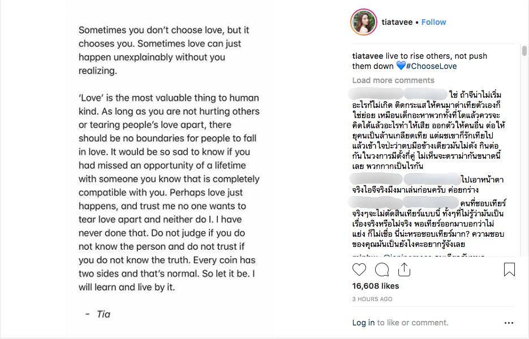Click the post image with Tia's message
Screen dimensions: 529x339
[170, 169]
